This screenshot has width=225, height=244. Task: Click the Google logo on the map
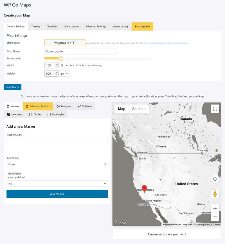120,223
